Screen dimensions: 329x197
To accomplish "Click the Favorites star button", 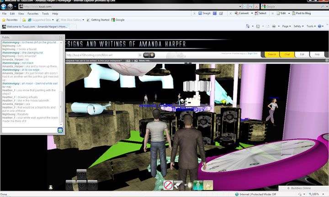I will (10, 20).
